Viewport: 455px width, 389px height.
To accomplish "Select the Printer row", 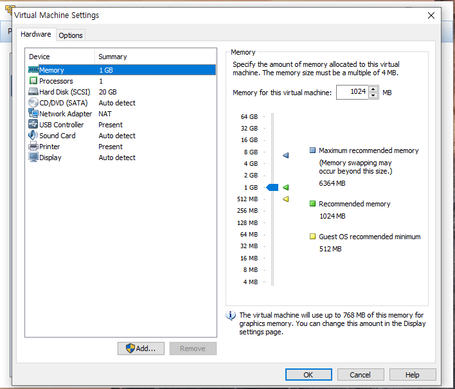I will click(122, 147).
